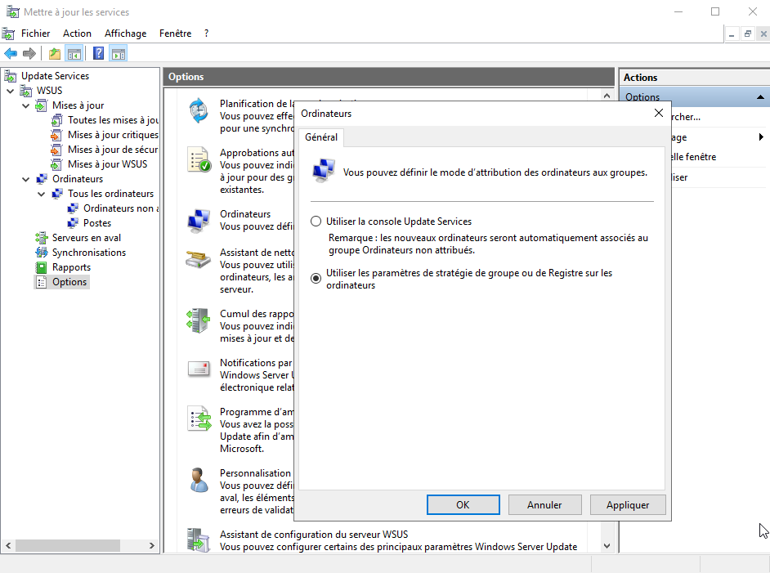Viewport: 770px width, 573px height.
Task: Open Assistant de nettoyage option icon
Action: (199, 259)
